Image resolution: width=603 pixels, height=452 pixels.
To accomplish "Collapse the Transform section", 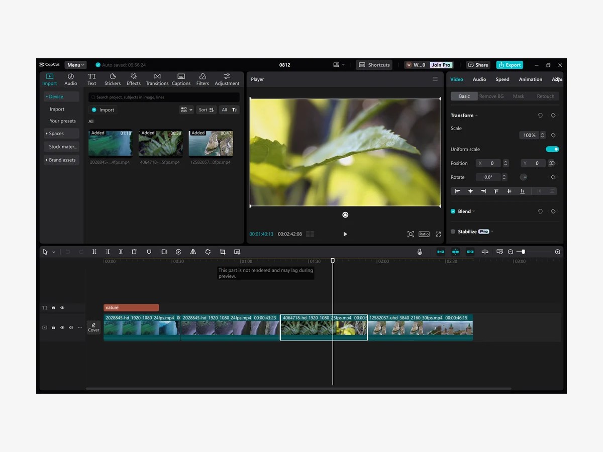I will 476,116.
